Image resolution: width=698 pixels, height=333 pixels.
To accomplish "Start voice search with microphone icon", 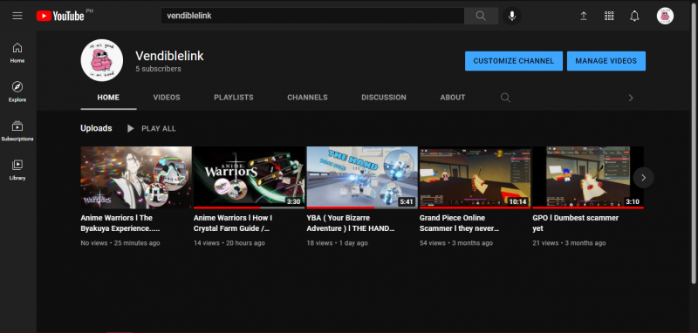I will (512, 16).
